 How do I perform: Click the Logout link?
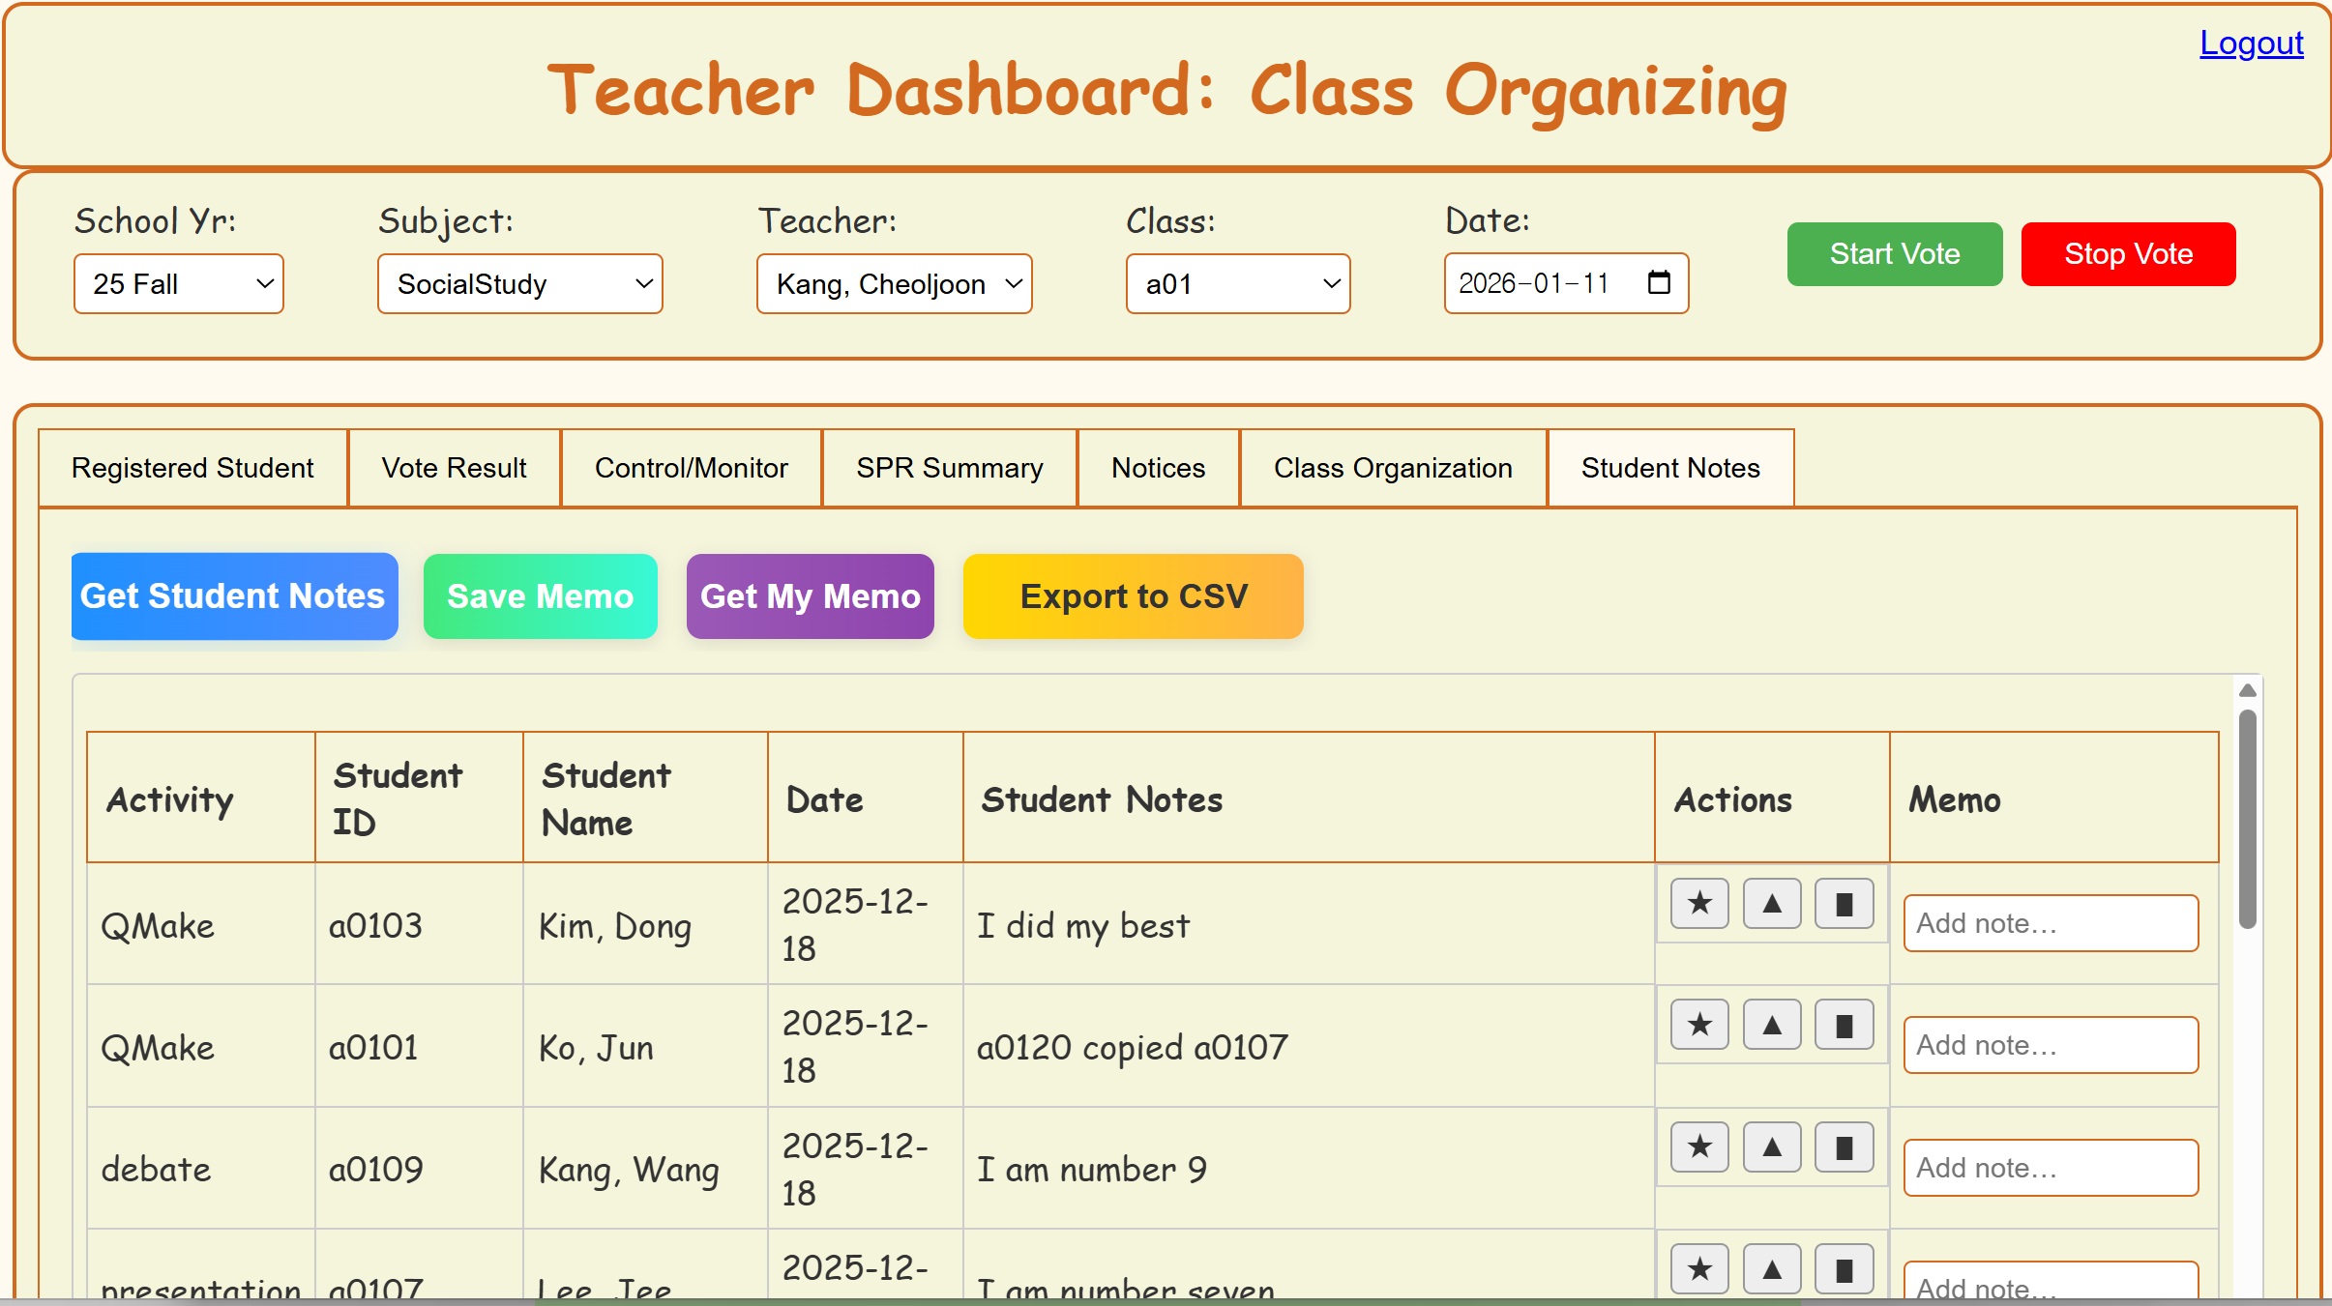pos(2251,44)
